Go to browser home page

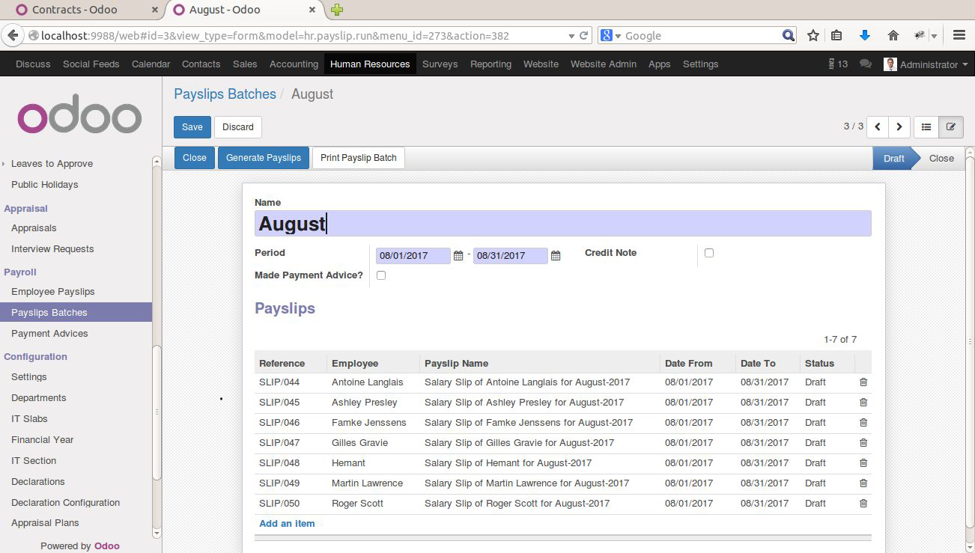[893, 35]
